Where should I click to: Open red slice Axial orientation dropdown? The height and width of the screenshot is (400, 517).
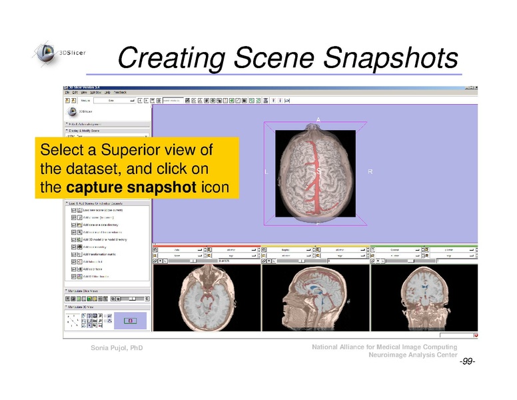[181, 250]
